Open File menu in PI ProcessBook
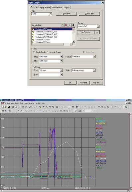The height and width of the screenshot is (192, 132). tap(5, 104)
